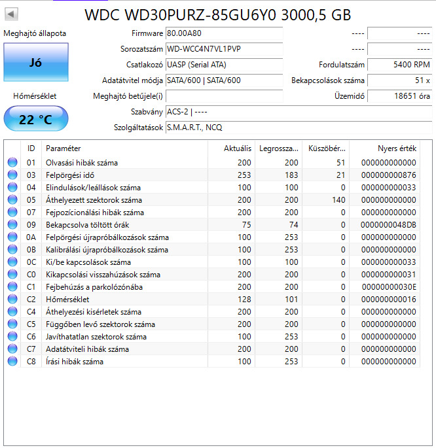Click the Sorozatszám field WD-WCC4N7VL1PVP
Screen dimensions: 436x448
(224, 49)
